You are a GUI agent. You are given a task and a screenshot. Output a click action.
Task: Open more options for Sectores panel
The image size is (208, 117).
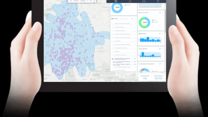pos(135,19)
